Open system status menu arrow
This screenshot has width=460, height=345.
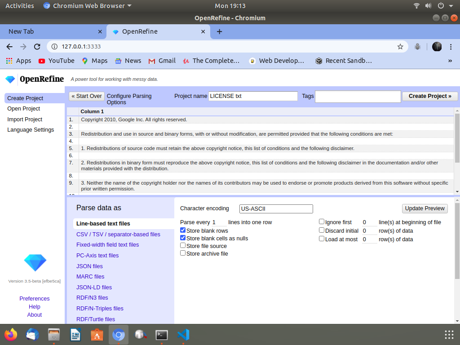tap(451, 6)
